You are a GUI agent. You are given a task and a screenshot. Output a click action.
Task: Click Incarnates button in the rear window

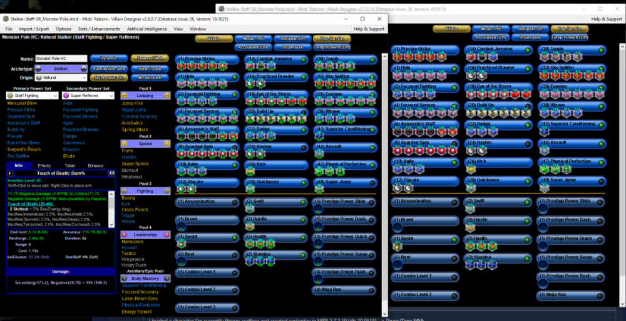(x=530, y=37)
